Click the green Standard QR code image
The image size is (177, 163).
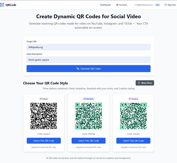pos(88,116)
